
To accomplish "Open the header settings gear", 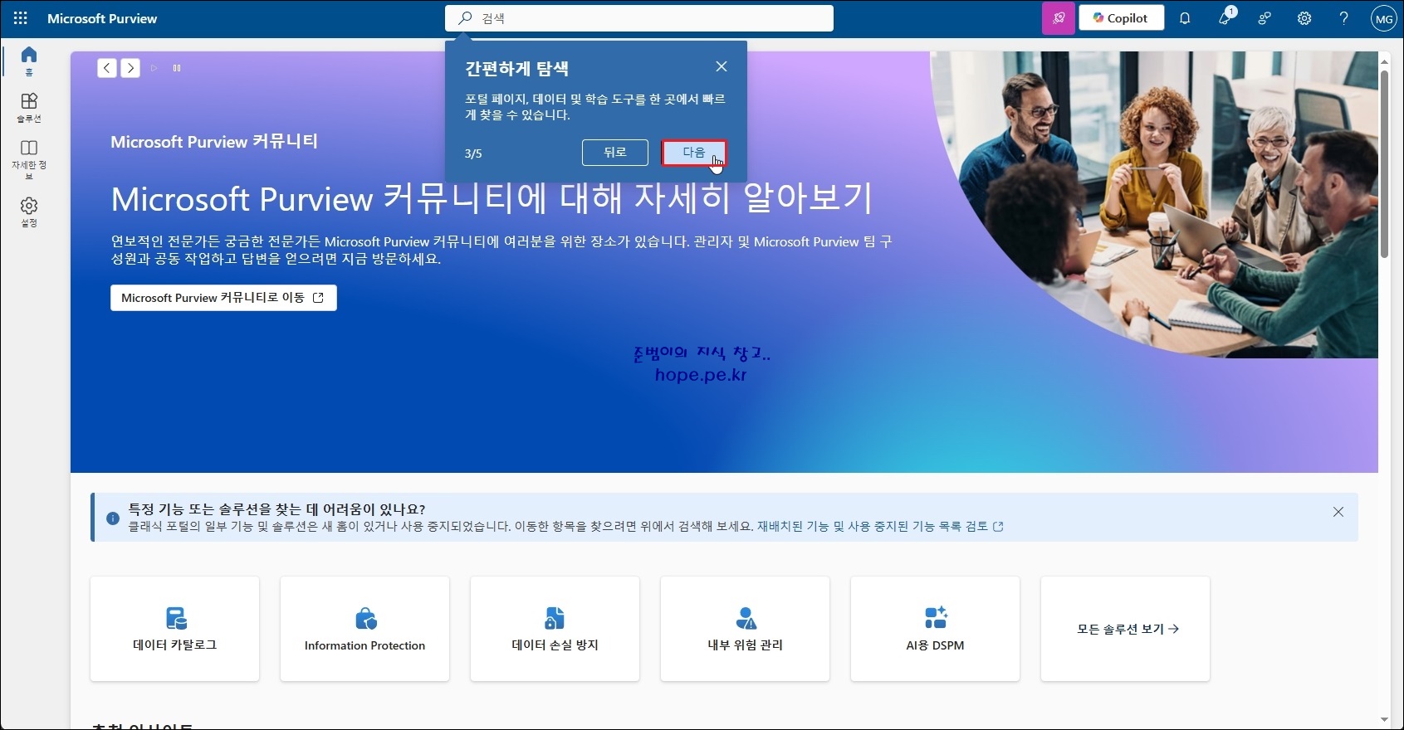I will point(1304,18).
